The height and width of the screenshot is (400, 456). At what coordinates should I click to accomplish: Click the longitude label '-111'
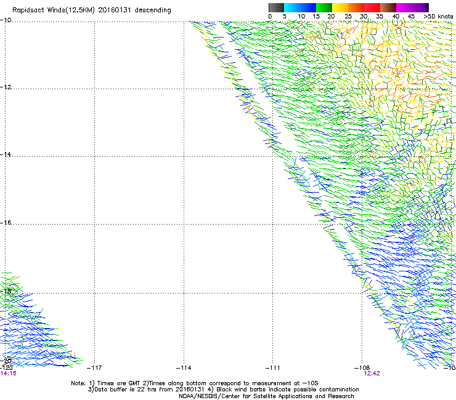272,368
